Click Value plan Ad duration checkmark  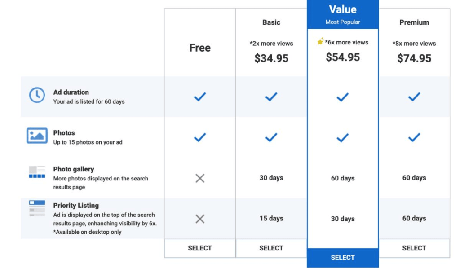point(343,97)
